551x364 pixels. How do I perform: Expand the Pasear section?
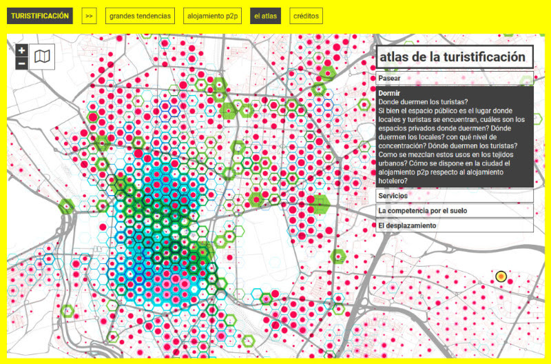click(455, 79)
